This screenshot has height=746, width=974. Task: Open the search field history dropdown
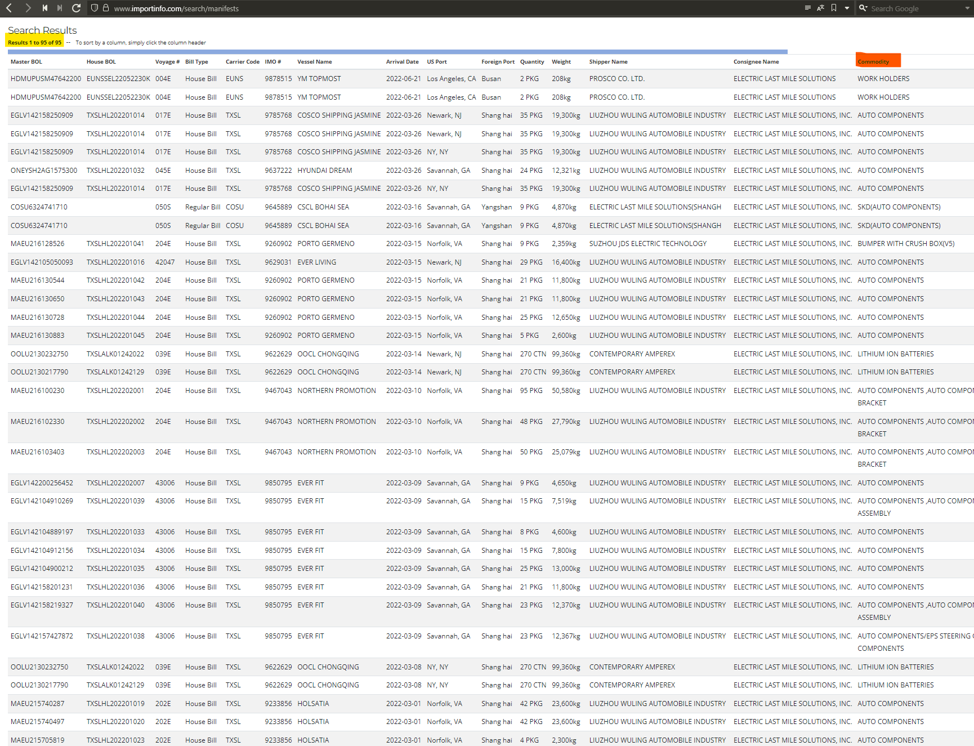pos(967,8)
